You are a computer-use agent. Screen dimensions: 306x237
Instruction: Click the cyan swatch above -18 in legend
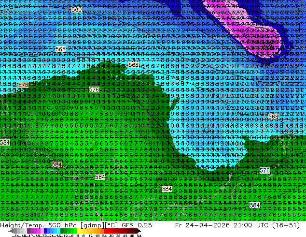point(59,231)
